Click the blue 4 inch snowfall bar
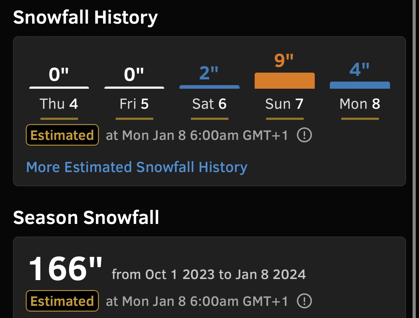Image resolution: width=419 pixels, height=318 pixels. (x=360, y=85)
